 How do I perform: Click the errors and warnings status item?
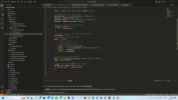point(14,94)
